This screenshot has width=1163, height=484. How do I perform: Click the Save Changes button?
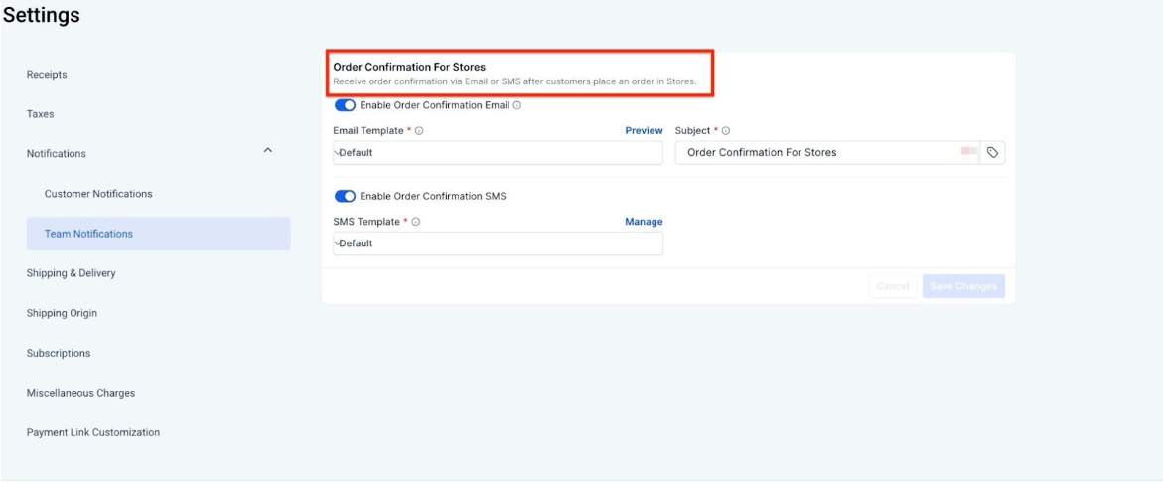tap(962, 287)
